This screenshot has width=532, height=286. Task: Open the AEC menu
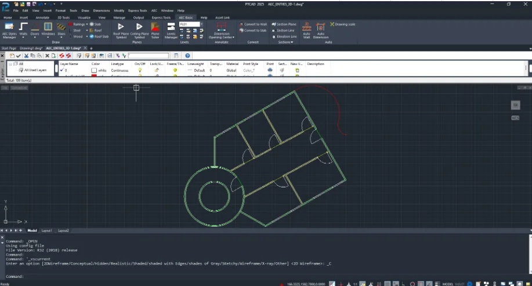click(x=154, y=10)
